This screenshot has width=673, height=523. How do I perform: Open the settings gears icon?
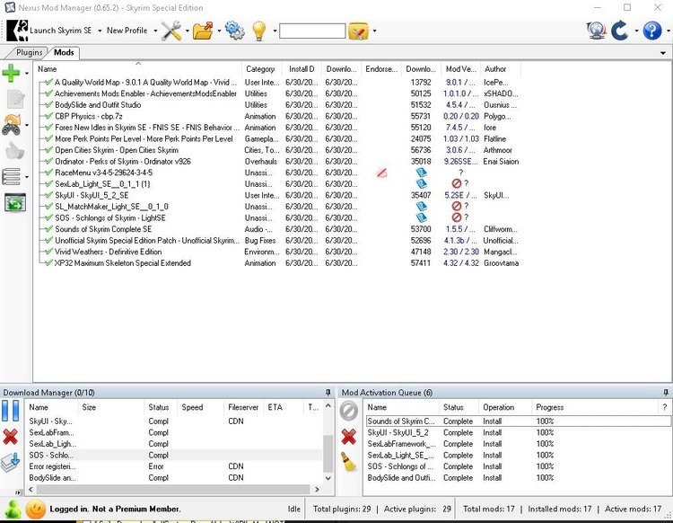(x=234, y=31)
